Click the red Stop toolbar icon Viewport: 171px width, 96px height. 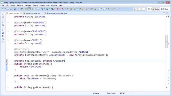[x=58, y=9]
